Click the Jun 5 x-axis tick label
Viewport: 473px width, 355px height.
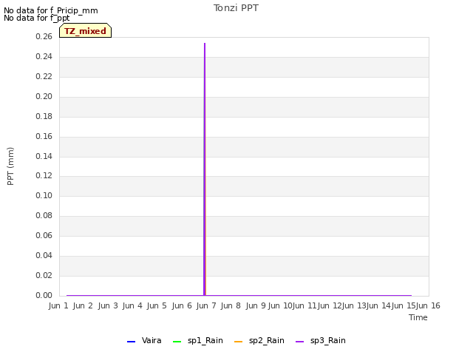tap(157, 305)
